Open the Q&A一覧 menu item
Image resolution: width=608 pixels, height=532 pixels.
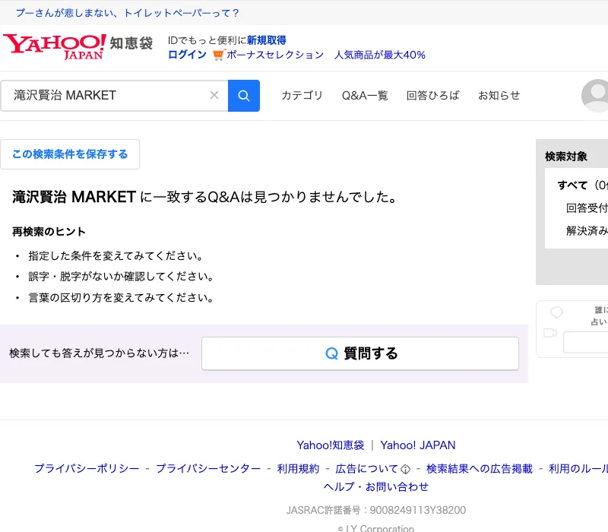coord(365,96)
